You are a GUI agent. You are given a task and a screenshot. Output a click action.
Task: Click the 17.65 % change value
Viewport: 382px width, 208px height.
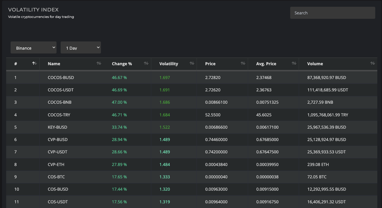coord(119,177)
